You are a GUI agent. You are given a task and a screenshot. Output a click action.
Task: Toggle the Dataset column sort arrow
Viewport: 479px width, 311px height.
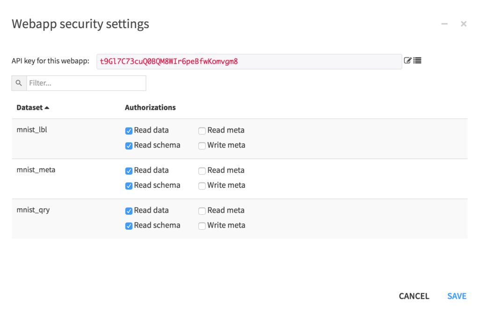47,107
